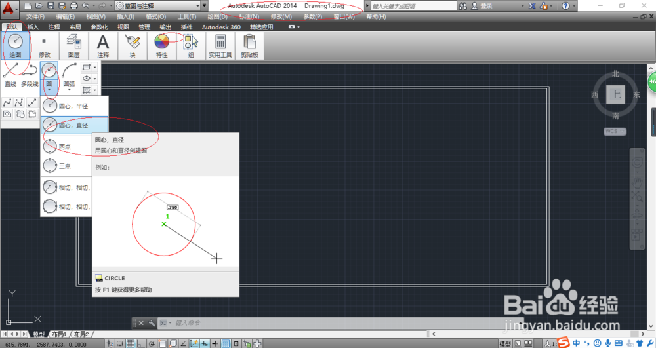Image resolution: width=656 pixels, height=348 pixels.
Task: Click the Autodesk Exchange X icon
Action: pos(532,6)
